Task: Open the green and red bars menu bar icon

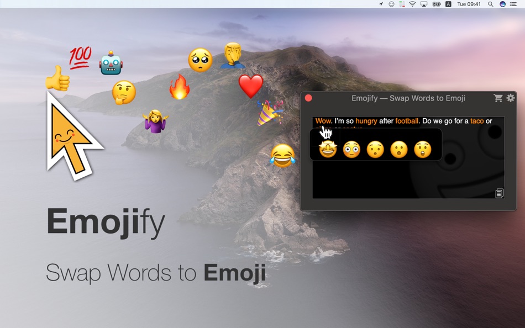Action: pos(402,4)
